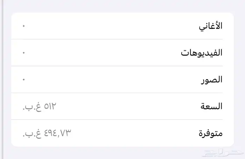Tap the متوفرة (Available) label
The width and height of the screenshot is (245, 159).
pyautogui.click(x=210, y=133)
